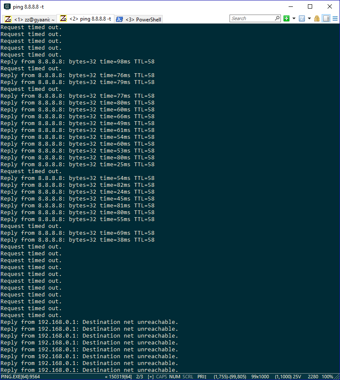Click the PowerShell icon on third tab

point(119,19)
